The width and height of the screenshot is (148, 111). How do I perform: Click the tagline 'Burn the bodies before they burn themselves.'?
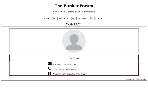point(74,12)
